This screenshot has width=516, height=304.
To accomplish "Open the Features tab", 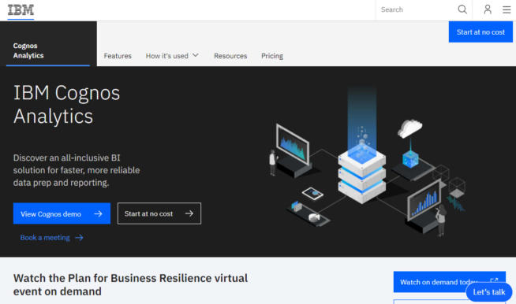I will [x=118, y=56].
